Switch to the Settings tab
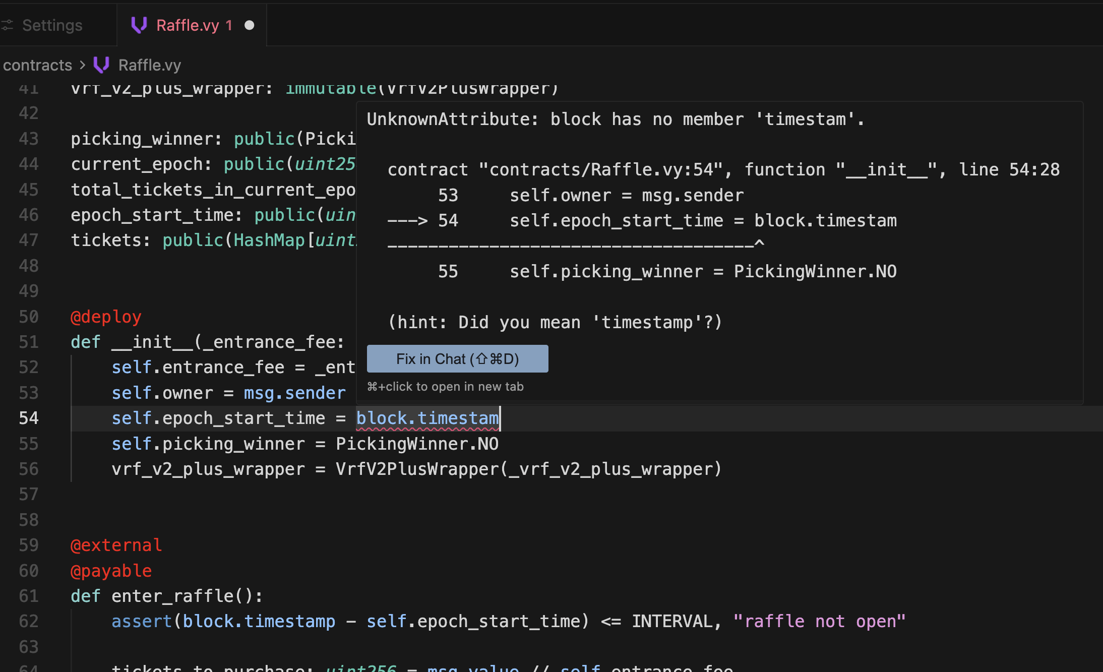Viewport: 1103px width, 672px height. [x=52, y=25]
